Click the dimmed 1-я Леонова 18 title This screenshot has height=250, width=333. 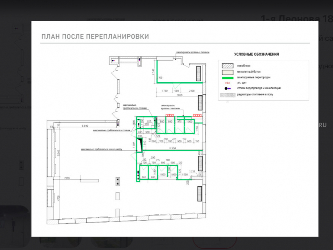pyautogui.click(x=296, y=18)
